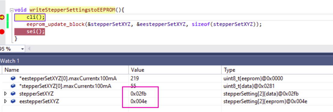Screen dimensions: 333x112
Task: Toggle the red breakpoint on the sei() line
Action: click(2, 32)
